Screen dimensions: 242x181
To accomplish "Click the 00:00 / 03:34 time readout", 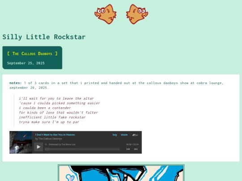I will 132,144.
